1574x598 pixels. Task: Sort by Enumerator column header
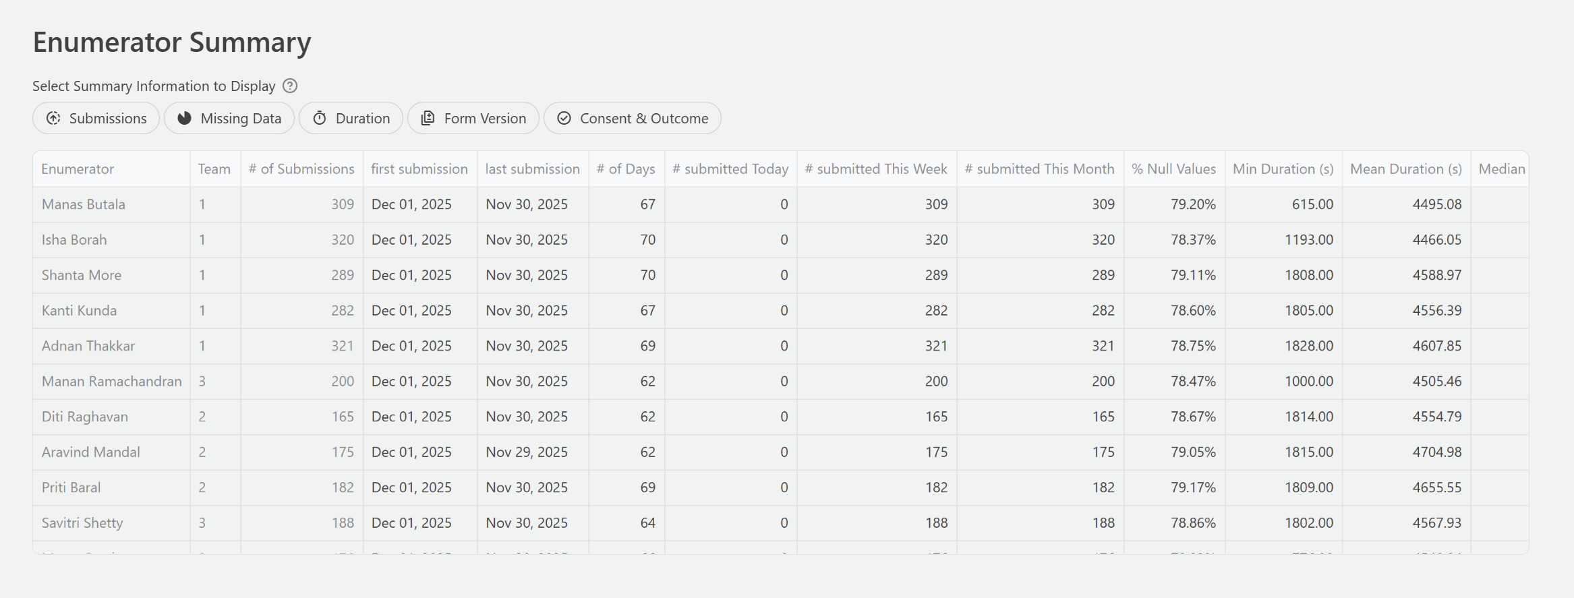[x=78, y=169]
